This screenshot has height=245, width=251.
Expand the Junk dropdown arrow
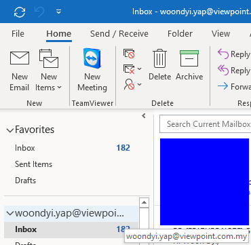(140, 84)
